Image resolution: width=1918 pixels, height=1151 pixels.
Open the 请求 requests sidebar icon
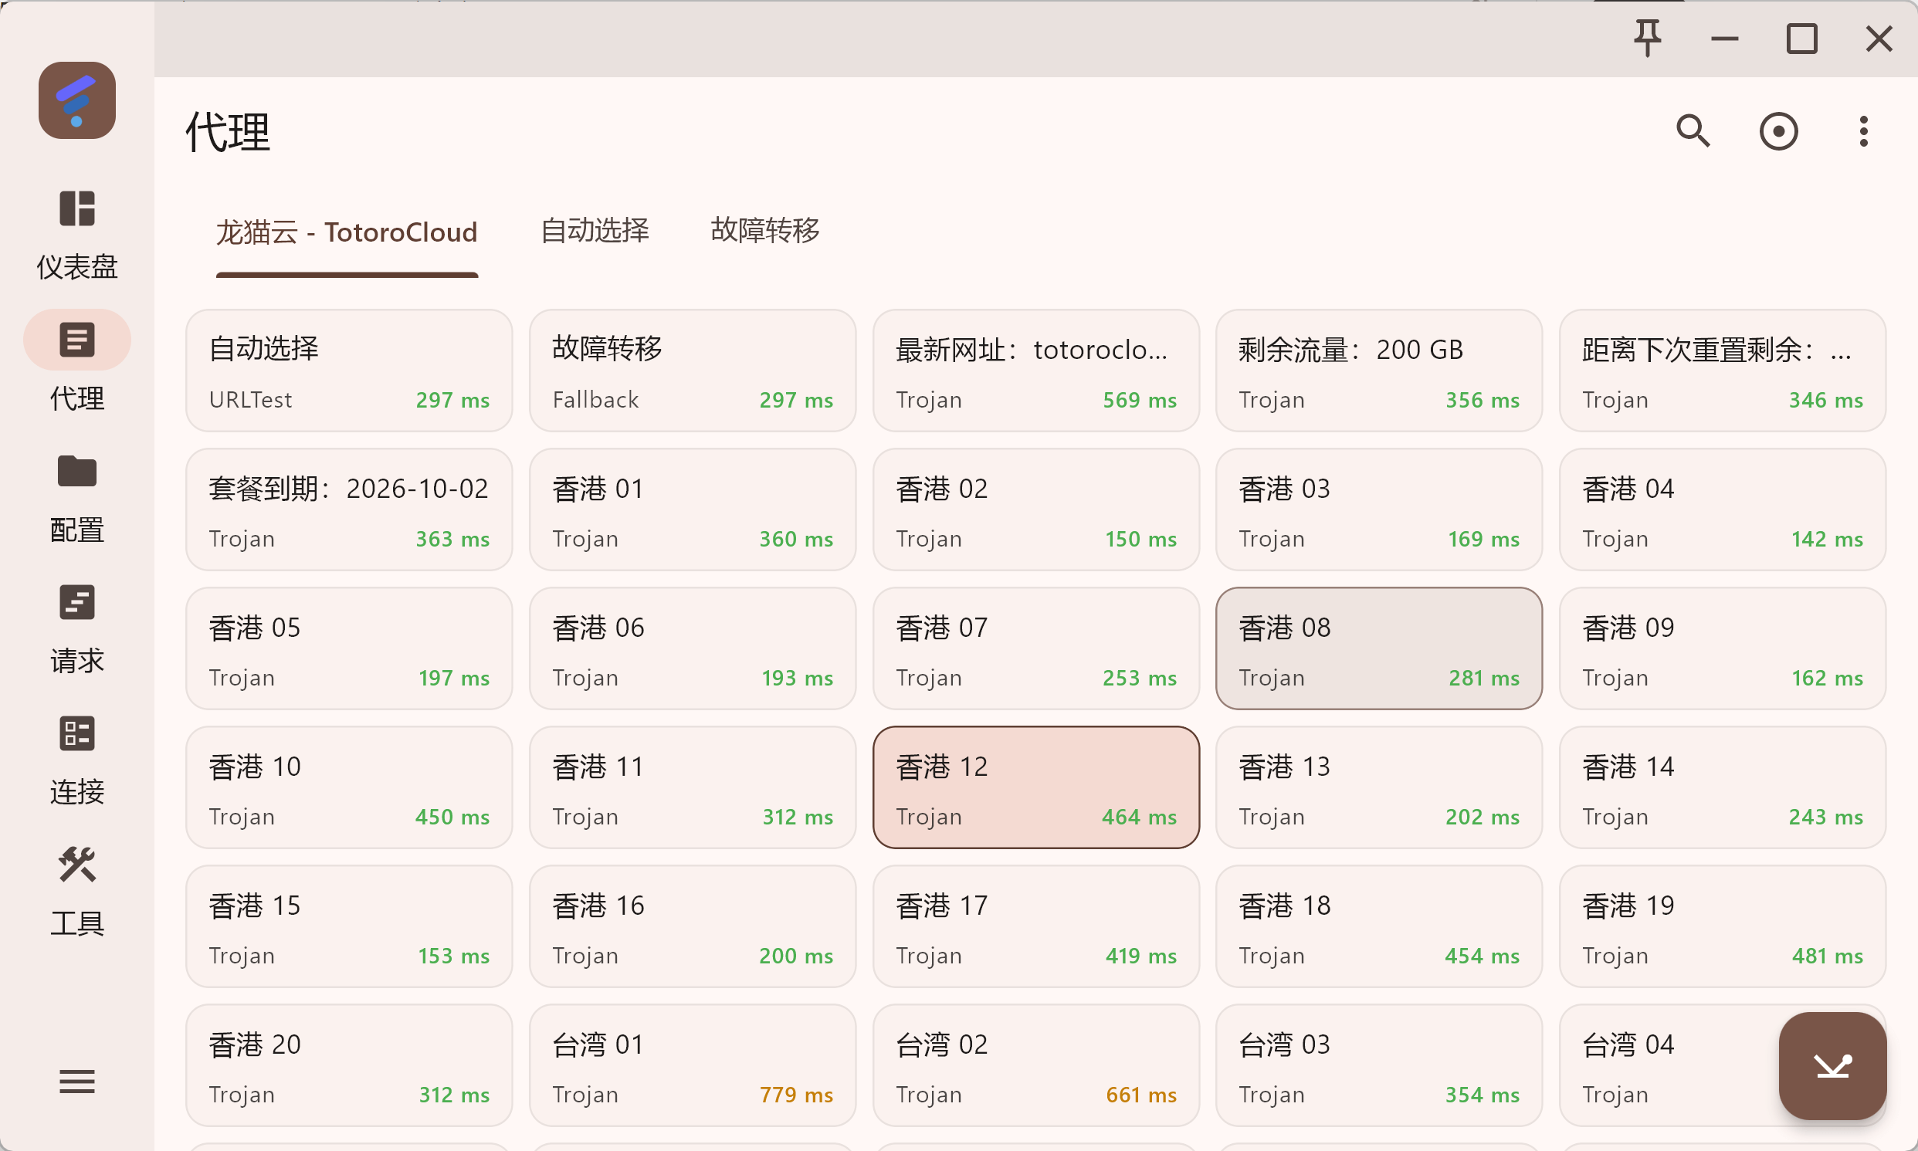pos(76,603)
